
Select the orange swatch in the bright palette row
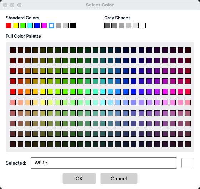tap(28, 92)
